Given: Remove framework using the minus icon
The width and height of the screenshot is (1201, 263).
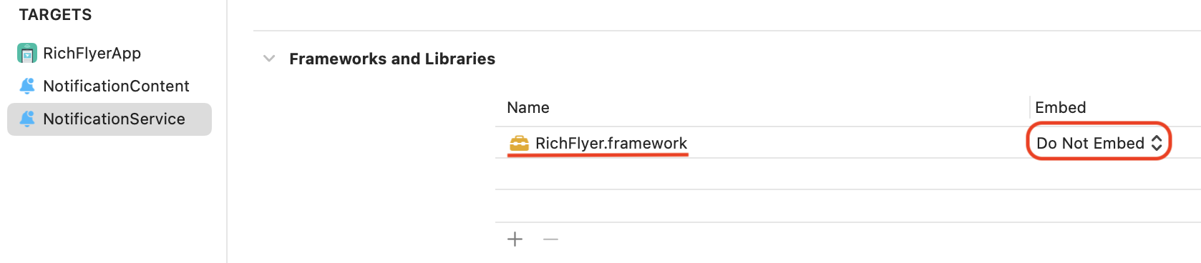Looking at the screenshot, I should [550, 239].
